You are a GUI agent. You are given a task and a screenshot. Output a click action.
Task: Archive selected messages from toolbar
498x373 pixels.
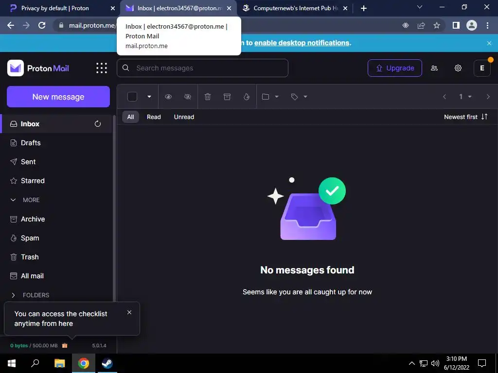(227, 97)
